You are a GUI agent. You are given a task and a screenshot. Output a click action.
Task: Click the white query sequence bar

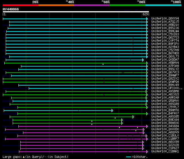pyautogui.click(x=75, y=12)
